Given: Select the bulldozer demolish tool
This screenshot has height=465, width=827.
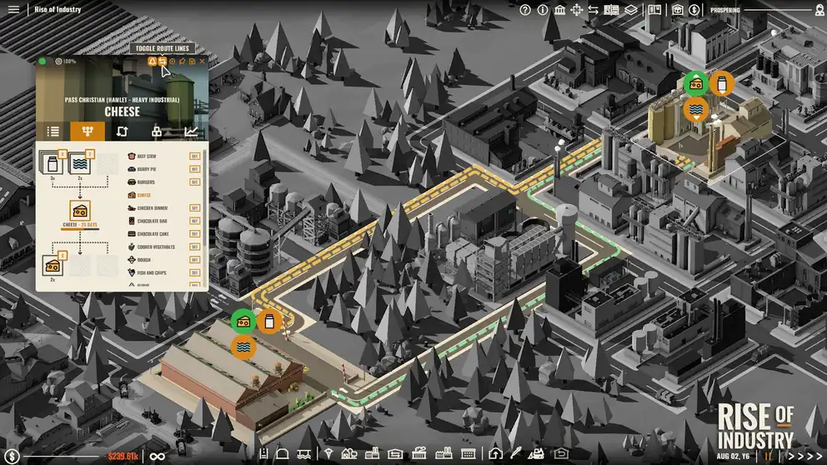Looking at the screenshot, I should point(537,453).
